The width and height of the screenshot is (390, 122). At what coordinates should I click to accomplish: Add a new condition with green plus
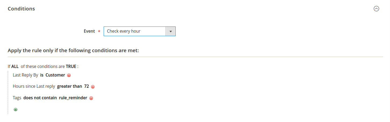pos(16,109)
